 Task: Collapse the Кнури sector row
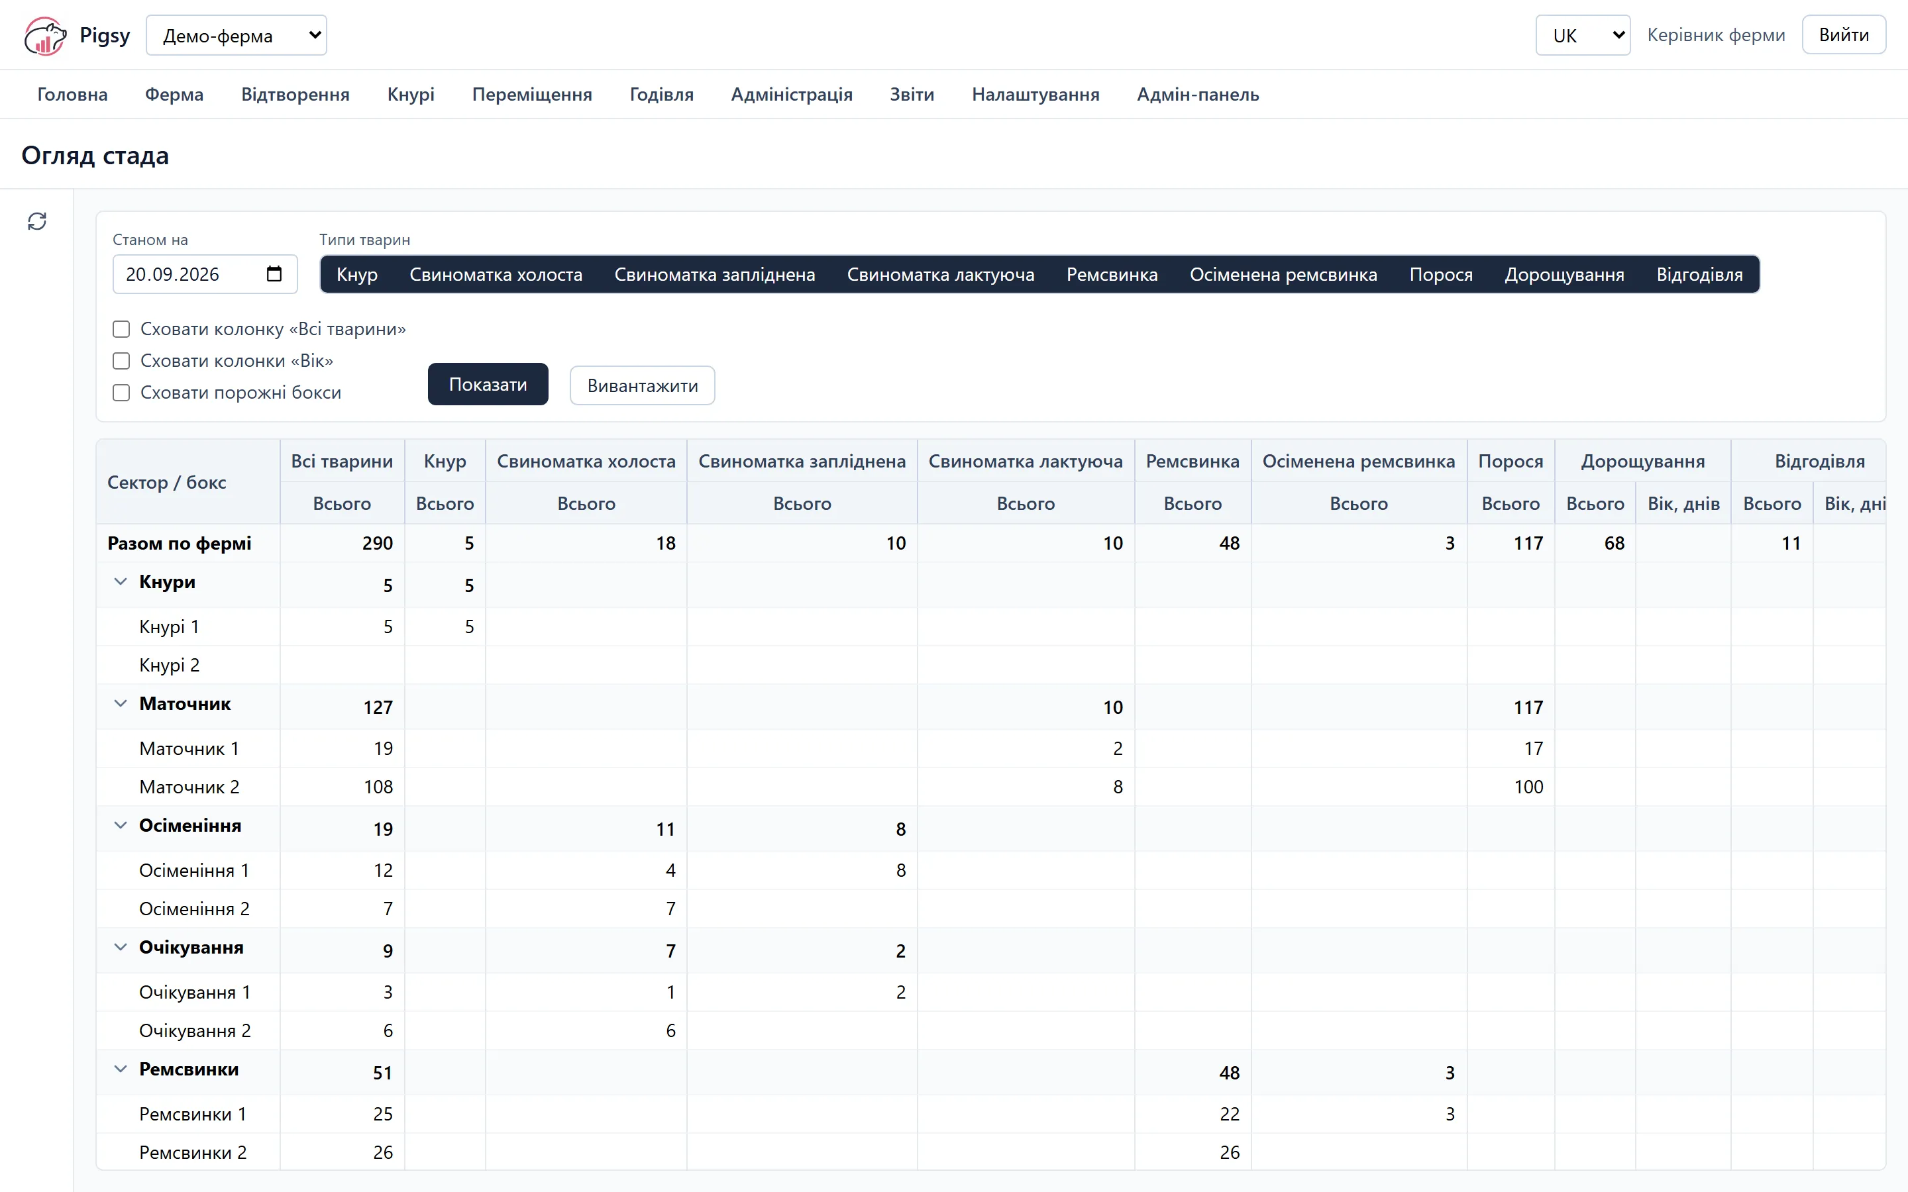(121, 582)
